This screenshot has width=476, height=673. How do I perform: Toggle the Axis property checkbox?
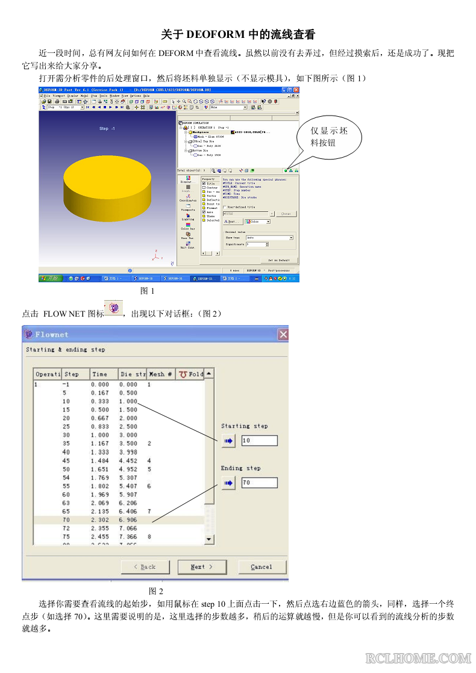click(x=204, y=212)
